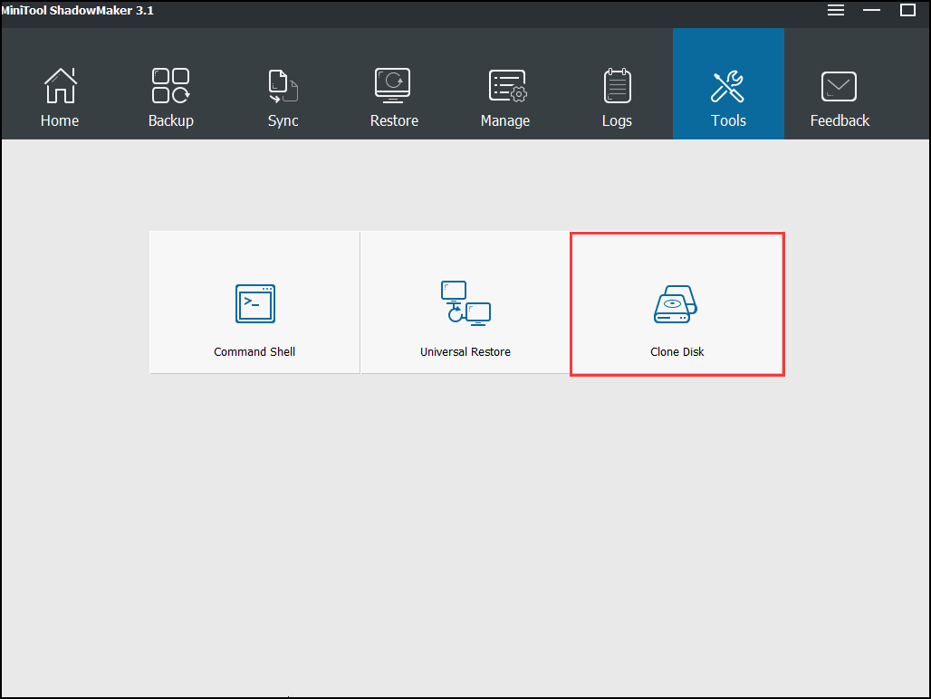Open the Clone Disk drive icon

(x=676, y=304)
